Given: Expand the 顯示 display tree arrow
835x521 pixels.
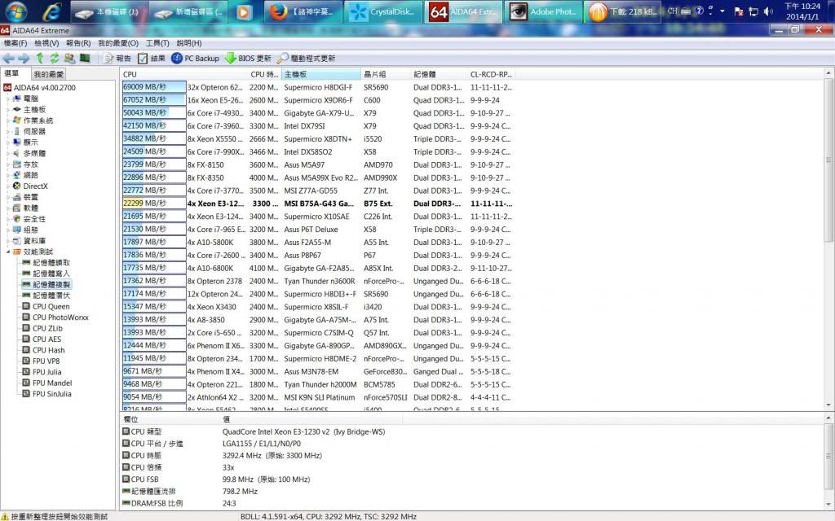Looking at the screenshot, I should coord(7,142).
